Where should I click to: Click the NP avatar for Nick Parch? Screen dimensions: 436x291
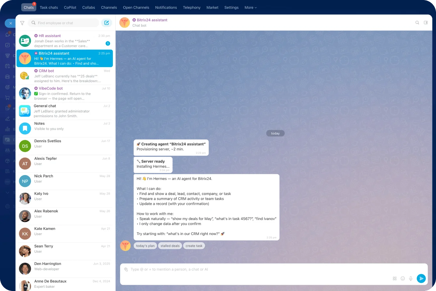(25, 181)
